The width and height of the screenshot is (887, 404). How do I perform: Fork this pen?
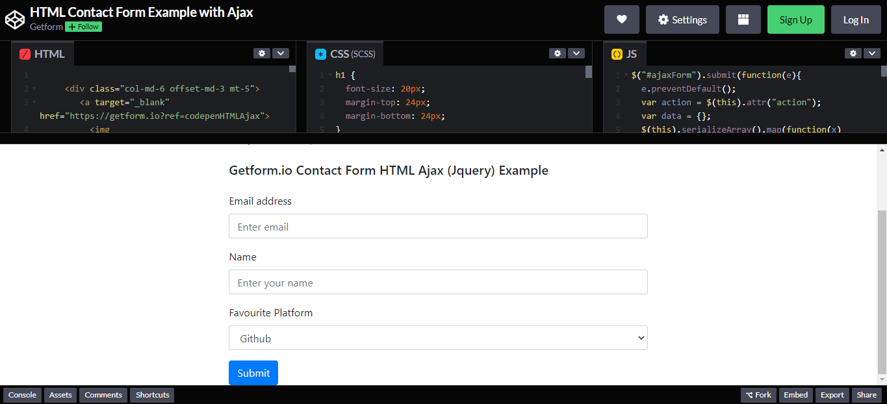(758, 395)
